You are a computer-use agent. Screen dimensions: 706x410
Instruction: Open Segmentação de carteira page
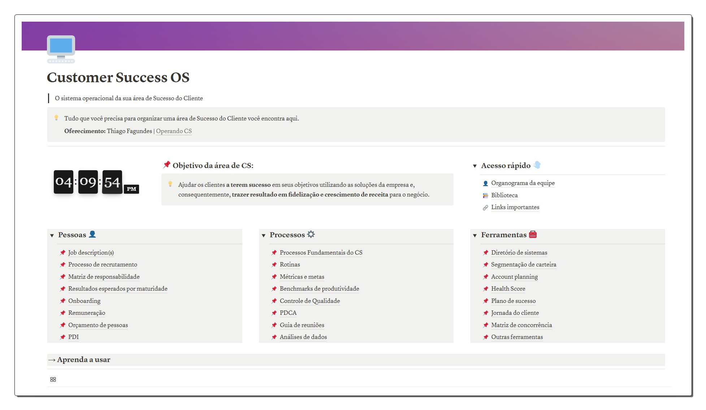tap(524, 264)
